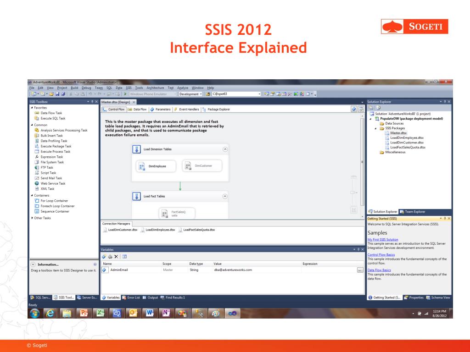The width and height of the screenshot is (470, 352).
Task: Open Excel from Windows taskbar
Action: pos(100,313)
